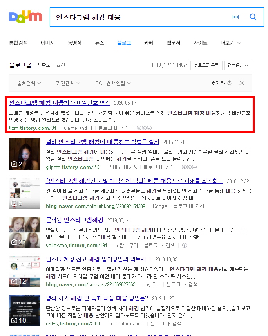268x336 pixels.
Task: Open result 인스타그램 해킹 대응하자 비밀번호 변경
Action: 60,102
